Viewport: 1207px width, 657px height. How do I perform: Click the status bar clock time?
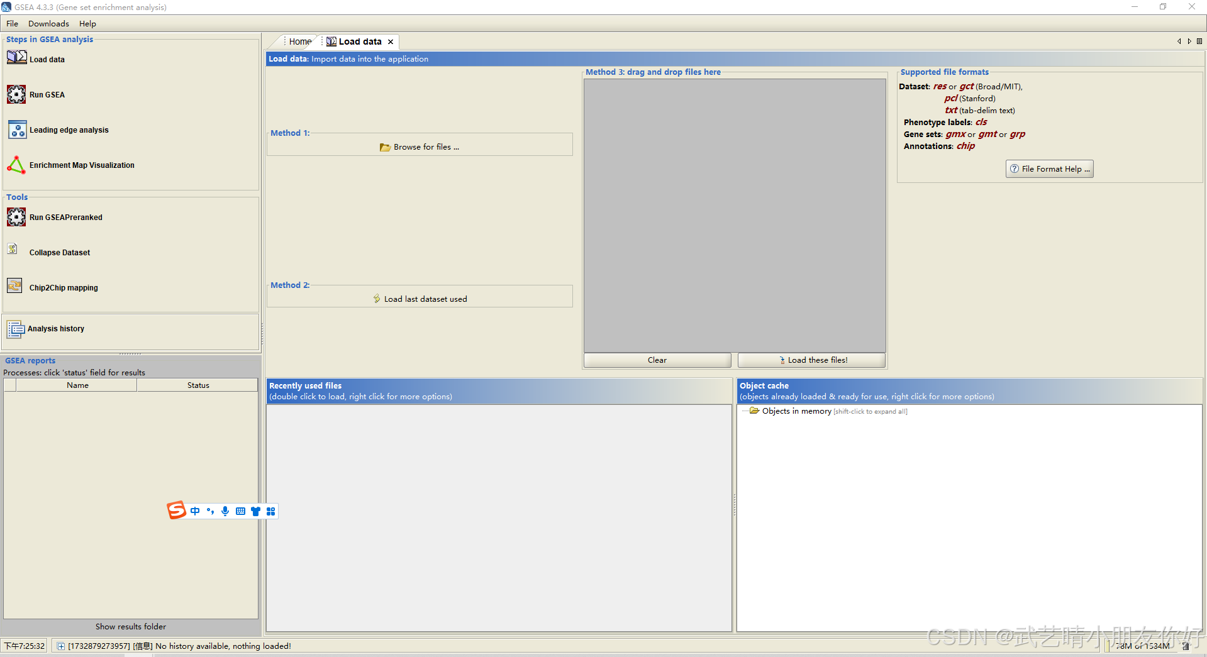(25, 646)
